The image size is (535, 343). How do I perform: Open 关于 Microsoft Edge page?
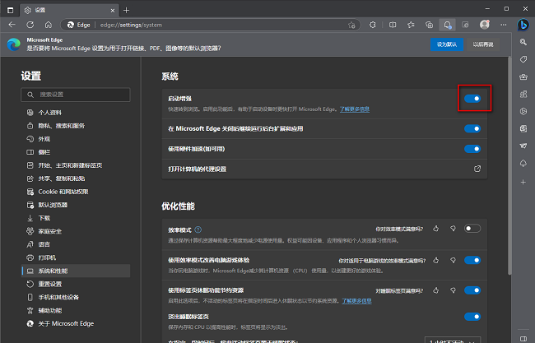[x=76, y=323]
